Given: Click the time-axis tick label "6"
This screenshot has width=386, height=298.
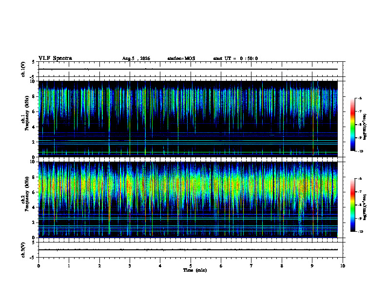Looking at the screenshot, I should 221,266.
